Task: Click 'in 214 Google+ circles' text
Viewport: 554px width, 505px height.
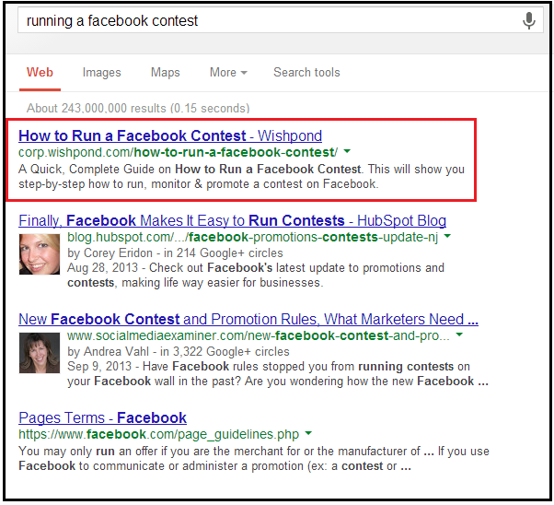Action: click(x=224, y=252)
